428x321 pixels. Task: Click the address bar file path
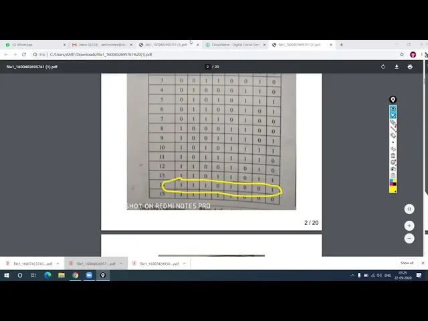coord(101,55)
